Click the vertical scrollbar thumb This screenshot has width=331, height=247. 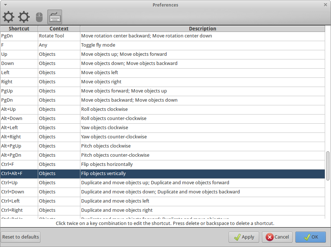point(328,164)
